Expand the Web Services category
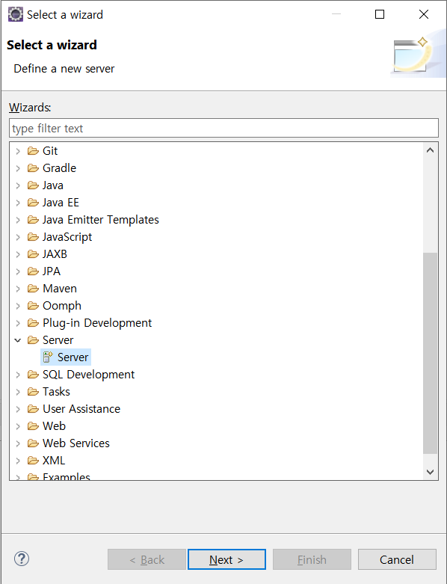447x584 pixels. 18,443
